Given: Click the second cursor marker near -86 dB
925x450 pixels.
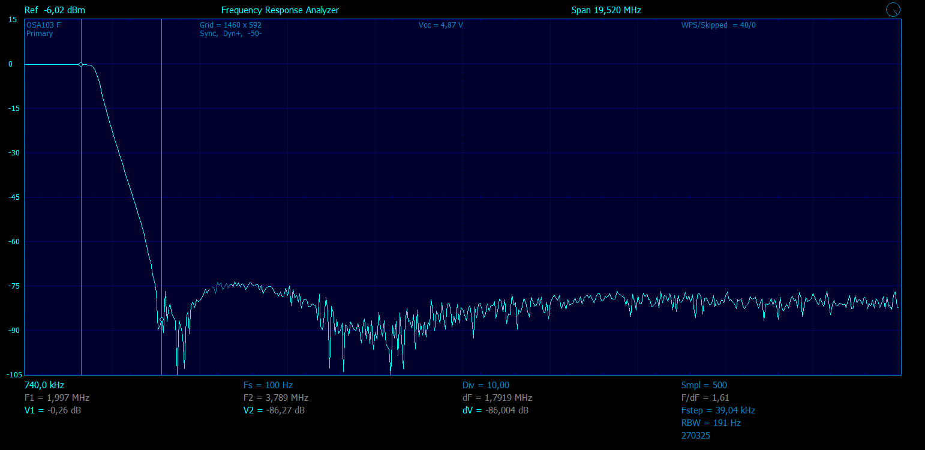Looking at the screenshot, I should [161, 320].
